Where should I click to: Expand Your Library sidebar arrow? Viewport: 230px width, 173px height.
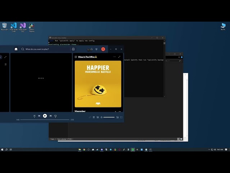(x=5, y=57)
